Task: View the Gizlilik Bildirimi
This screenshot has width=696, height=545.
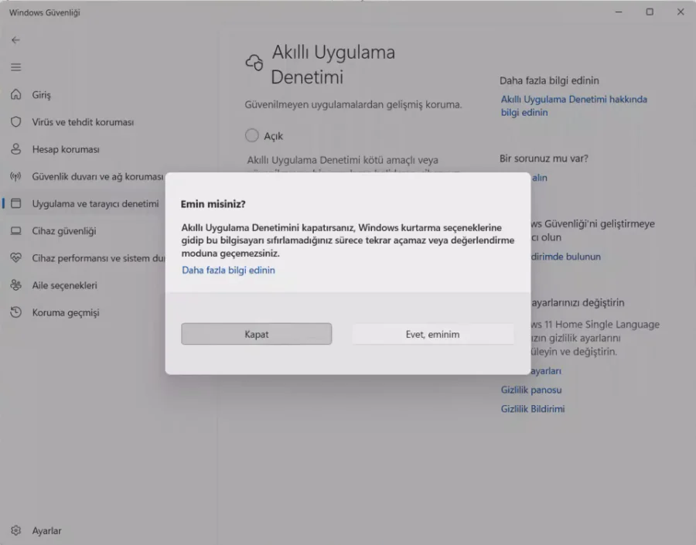Action: point(533,409)
